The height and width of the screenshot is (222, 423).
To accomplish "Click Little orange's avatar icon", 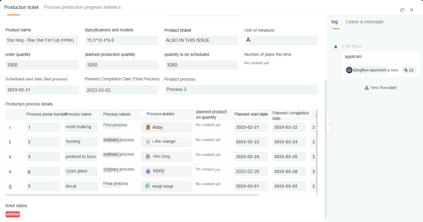I will (x=148, y=142).
